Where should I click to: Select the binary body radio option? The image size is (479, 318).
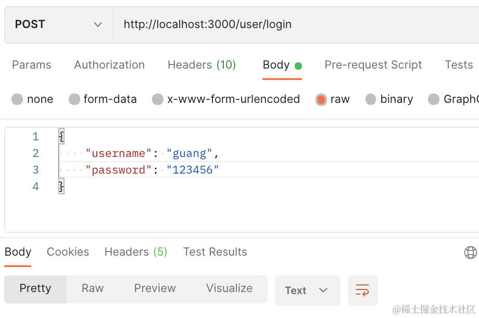point(371,99)
